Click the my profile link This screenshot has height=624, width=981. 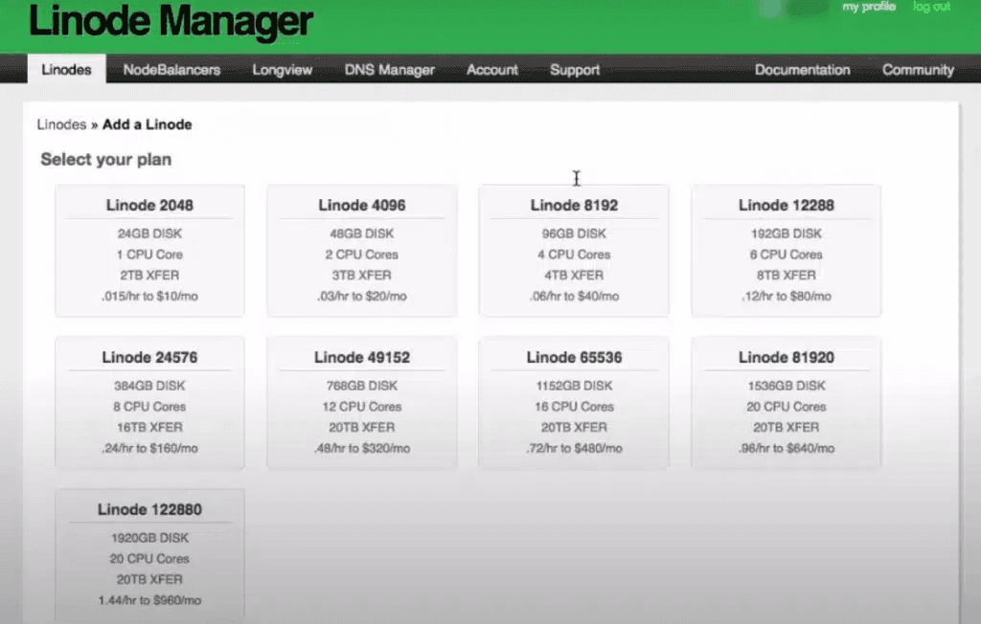(x=868, y=7)
